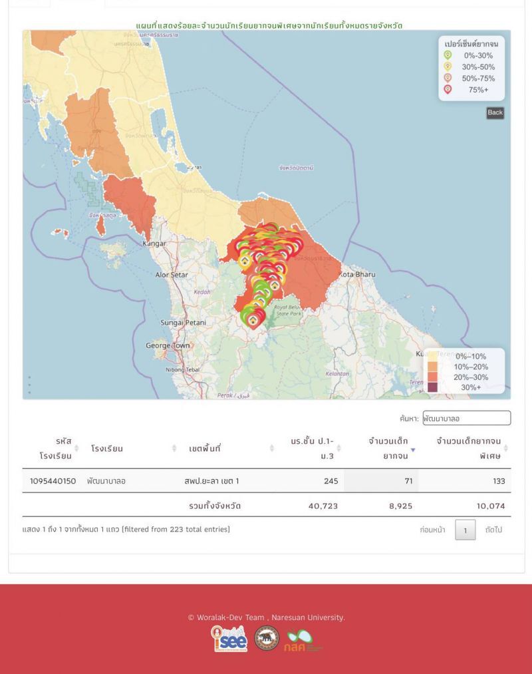The width and height of the screenshot is (532, 674).
Task: Click the student count 245 cell
Action: coord(331,481)
